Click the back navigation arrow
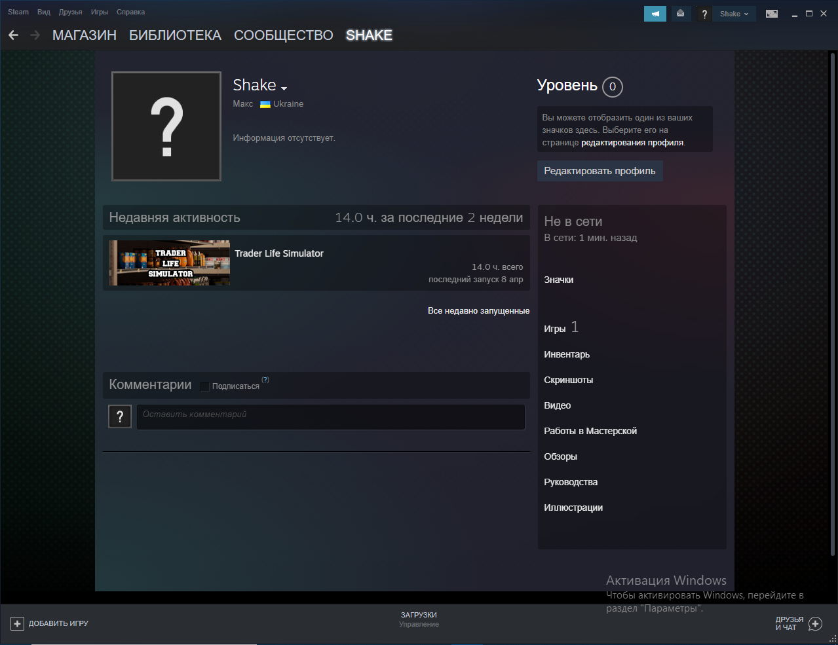 pos(13,35)
